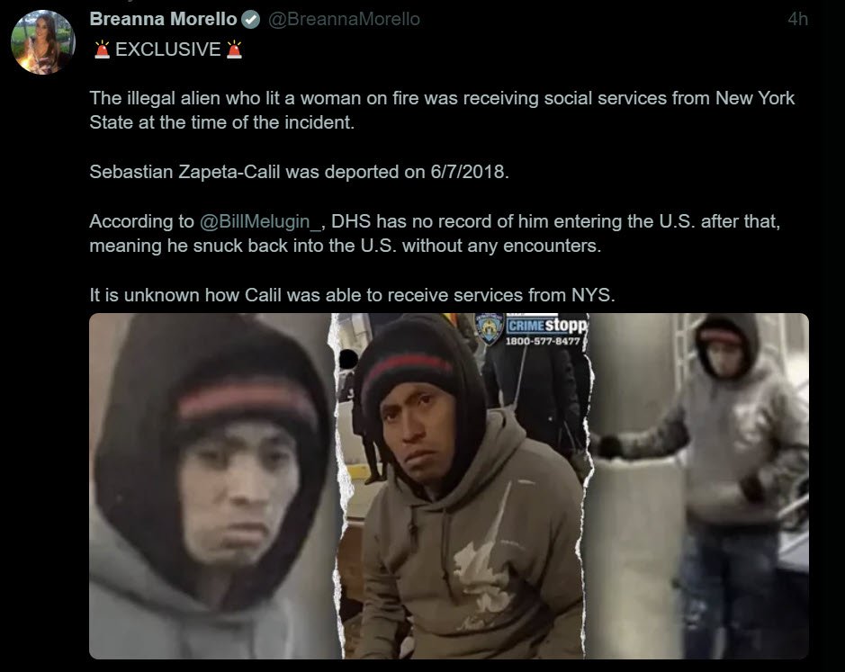
Task: Open the middle panel showing olive hoodie
Action: (463, 486)
